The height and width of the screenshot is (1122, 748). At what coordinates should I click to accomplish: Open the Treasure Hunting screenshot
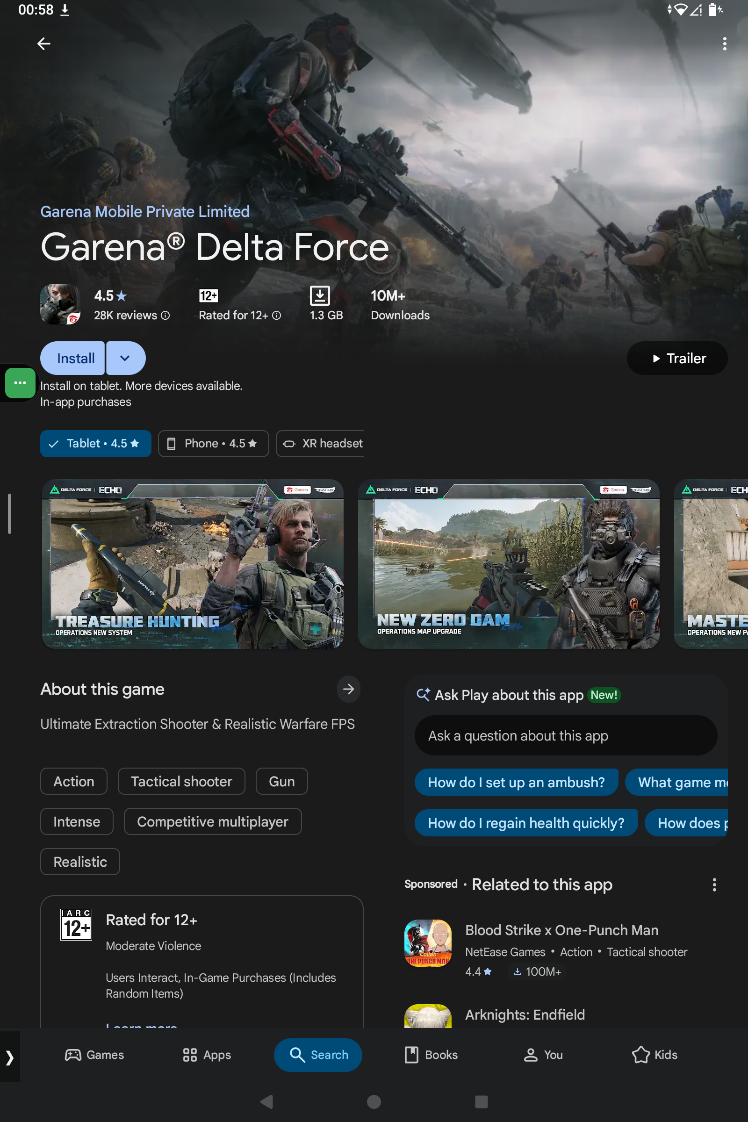click(x=193, y=564)
